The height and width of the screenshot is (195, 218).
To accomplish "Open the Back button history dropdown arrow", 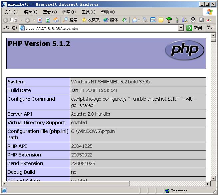I will (x=21, y=20).
